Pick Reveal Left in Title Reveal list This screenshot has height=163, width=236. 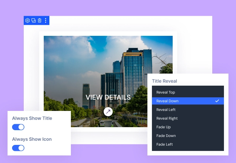click(166, 110)
